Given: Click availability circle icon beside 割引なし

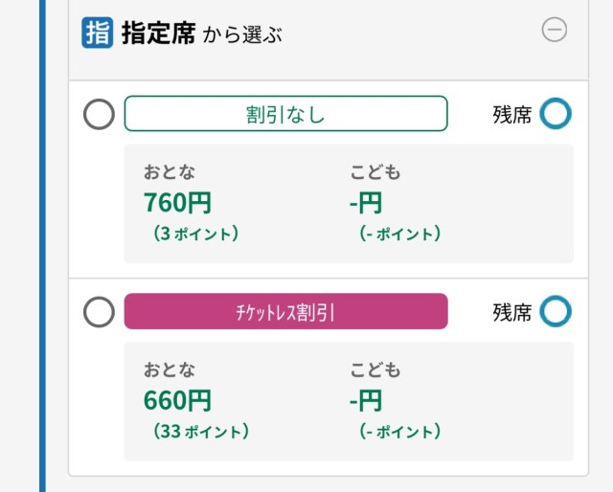Looking at the screenshot, I should [x=556, y=114].
